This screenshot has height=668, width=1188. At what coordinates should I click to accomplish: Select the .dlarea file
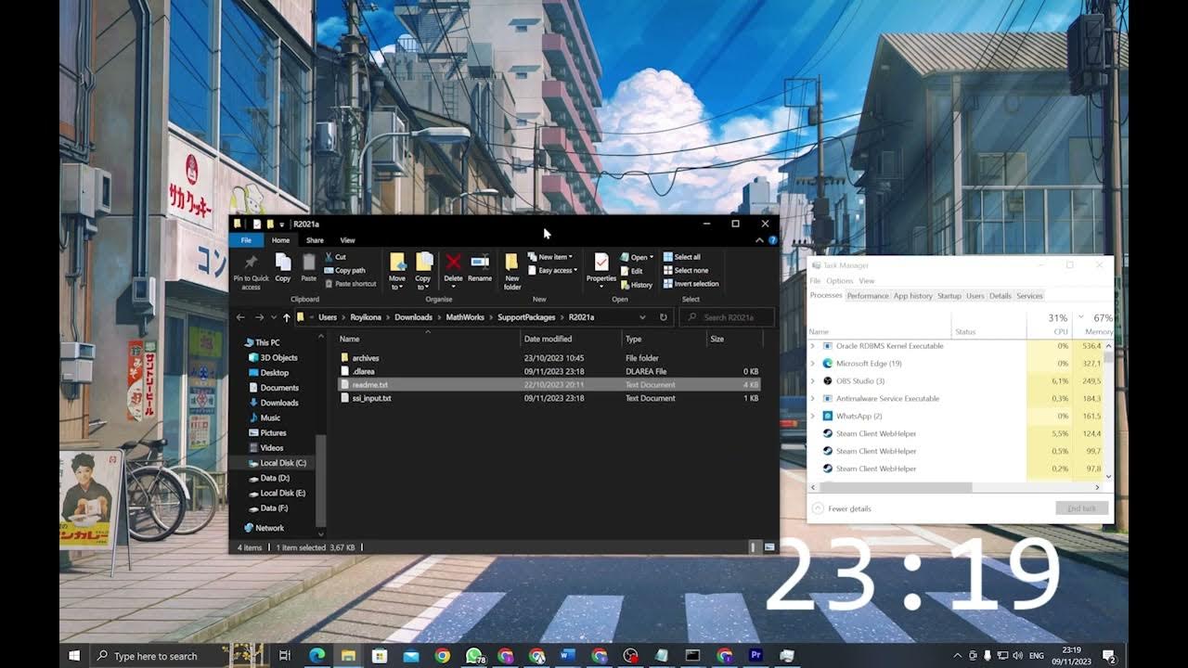(x=550, y=371)
